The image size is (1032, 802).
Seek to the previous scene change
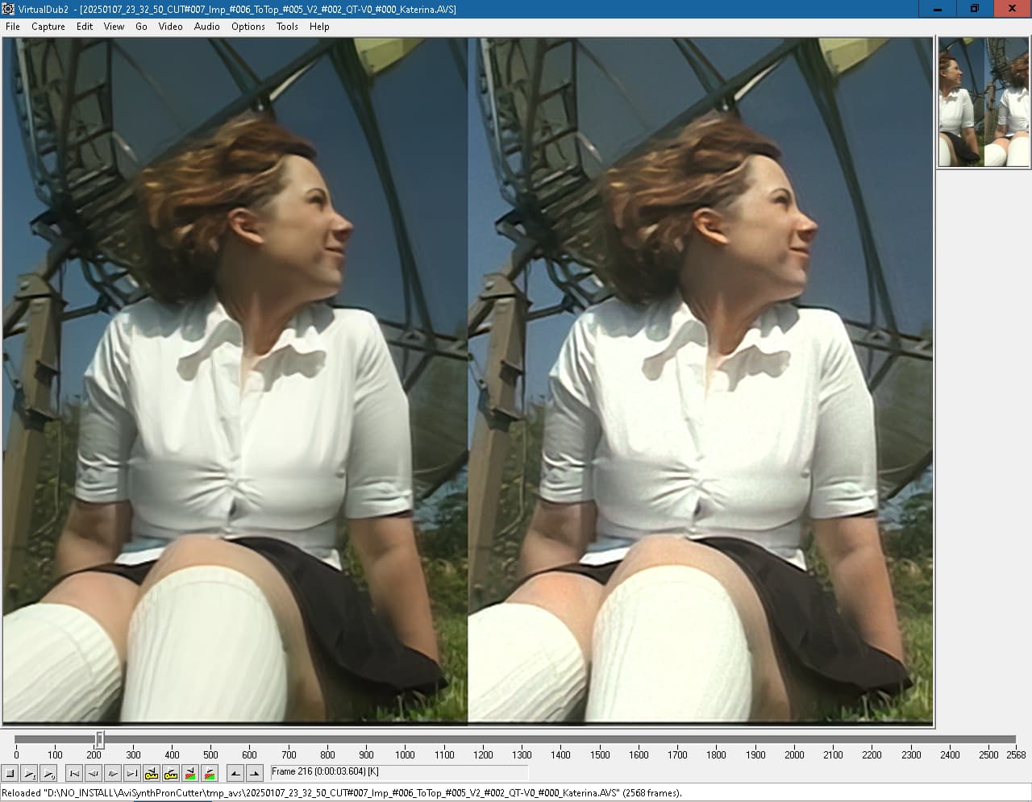190,774
